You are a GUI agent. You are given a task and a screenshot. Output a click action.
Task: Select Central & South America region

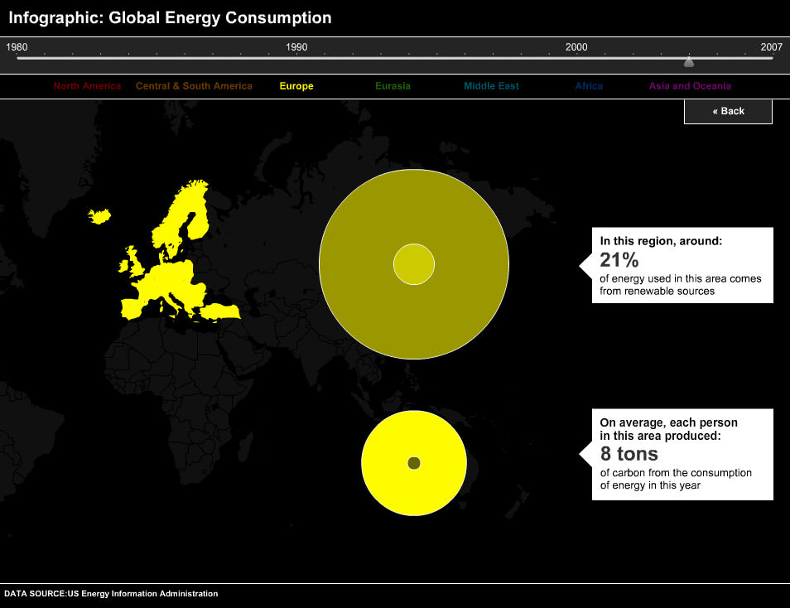coord(194,86)
